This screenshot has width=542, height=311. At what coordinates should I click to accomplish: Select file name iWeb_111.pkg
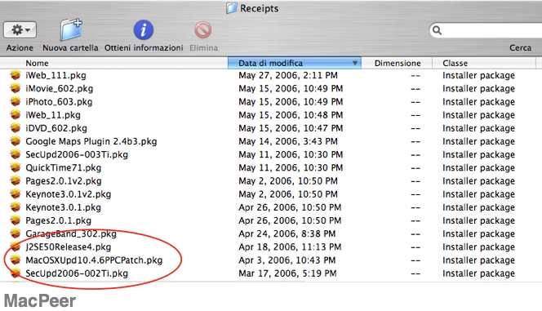click(x=56, y=75)
